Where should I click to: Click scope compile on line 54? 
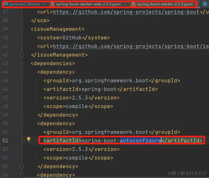coord(77,158)
